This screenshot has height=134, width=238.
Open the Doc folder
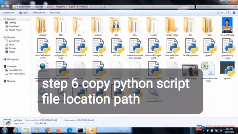click(79, 27)
